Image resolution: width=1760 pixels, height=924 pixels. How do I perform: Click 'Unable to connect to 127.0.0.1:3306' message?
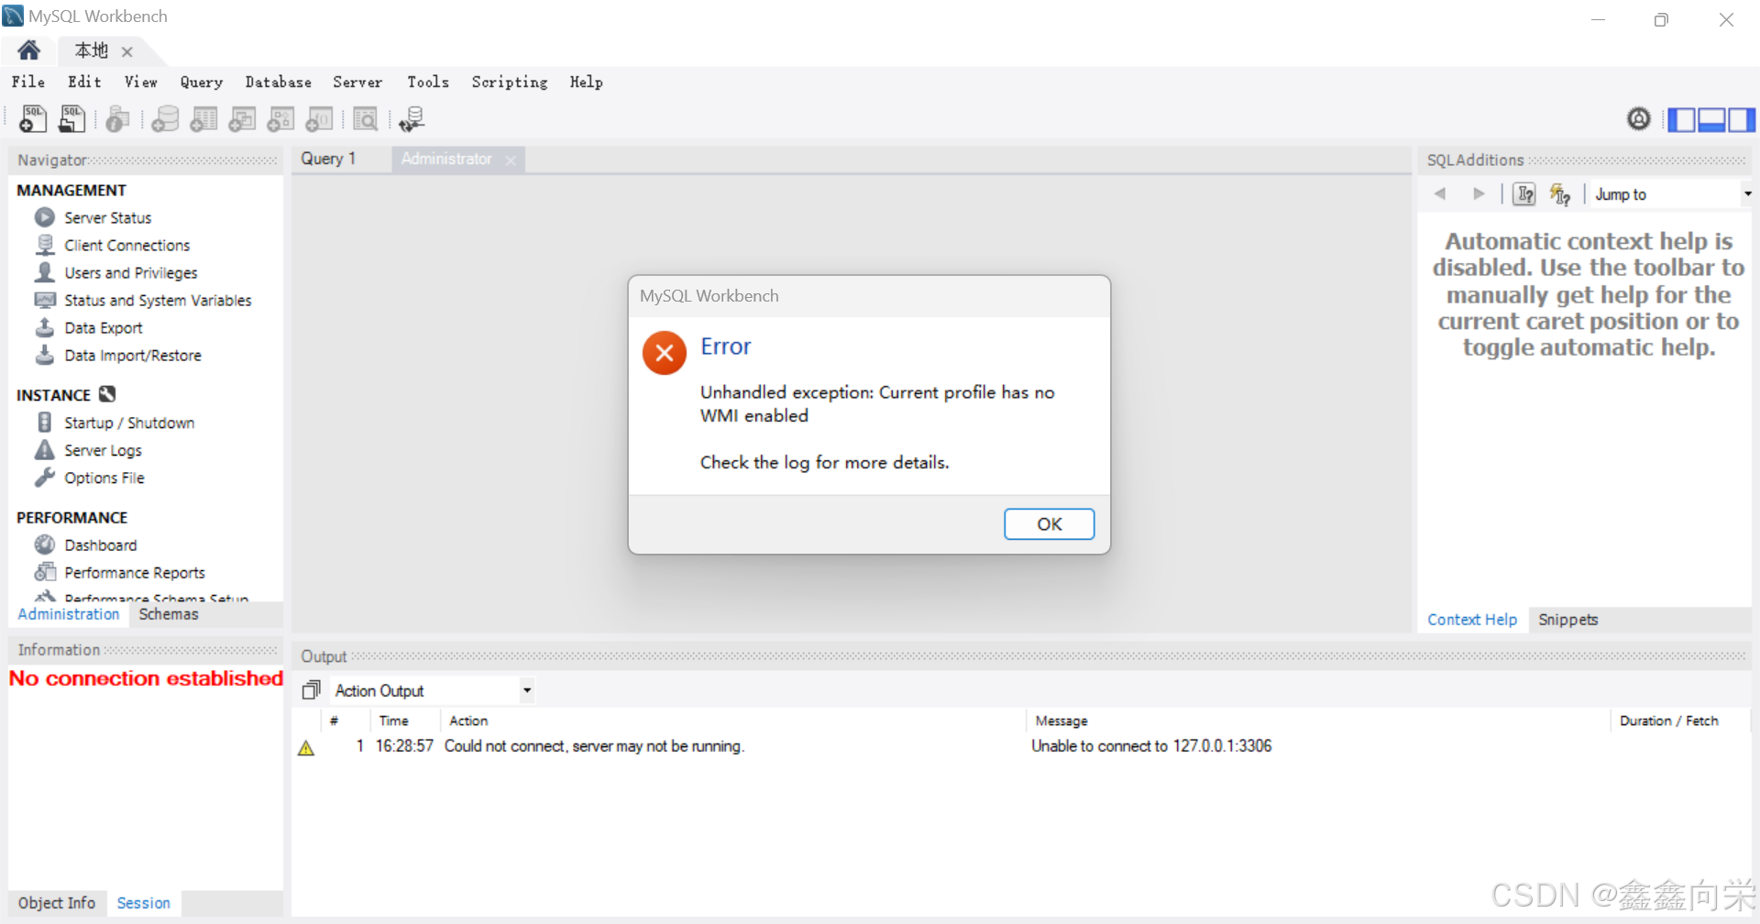click(1151, 746)
